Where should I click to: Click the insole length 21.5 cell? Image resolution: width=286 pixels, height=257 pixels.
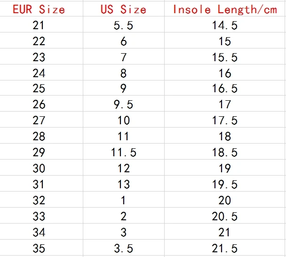(x=224, y=248)
